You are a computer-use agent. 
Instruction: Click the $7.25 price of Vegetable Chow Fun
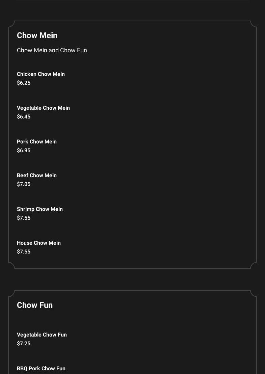tap(24, 344)
